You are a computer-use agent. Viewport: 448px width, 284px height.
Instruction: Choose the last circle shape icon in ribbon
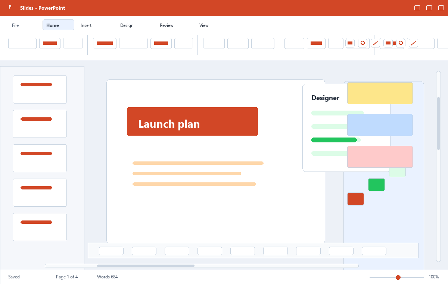(401, 43)
